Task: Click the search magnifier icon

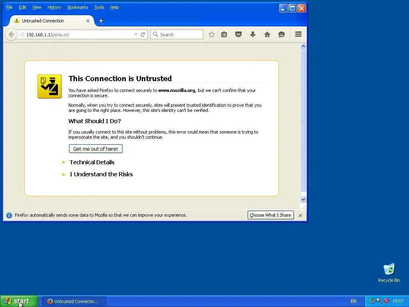Action: click(155, 34)
